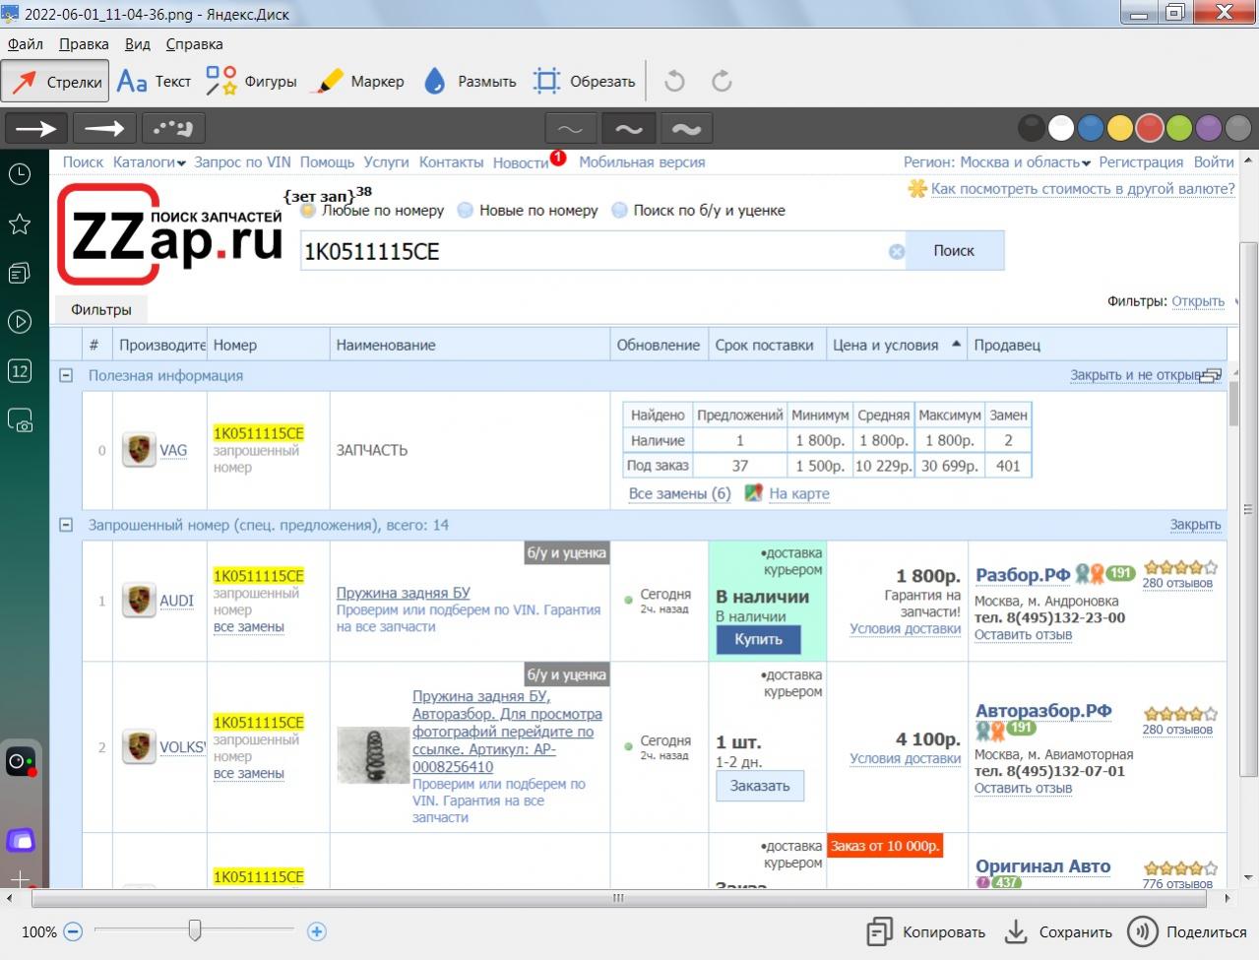Viewport: 1259px width, 960px height.
Task: Open the Файл menu
Action: pos(26,44)
